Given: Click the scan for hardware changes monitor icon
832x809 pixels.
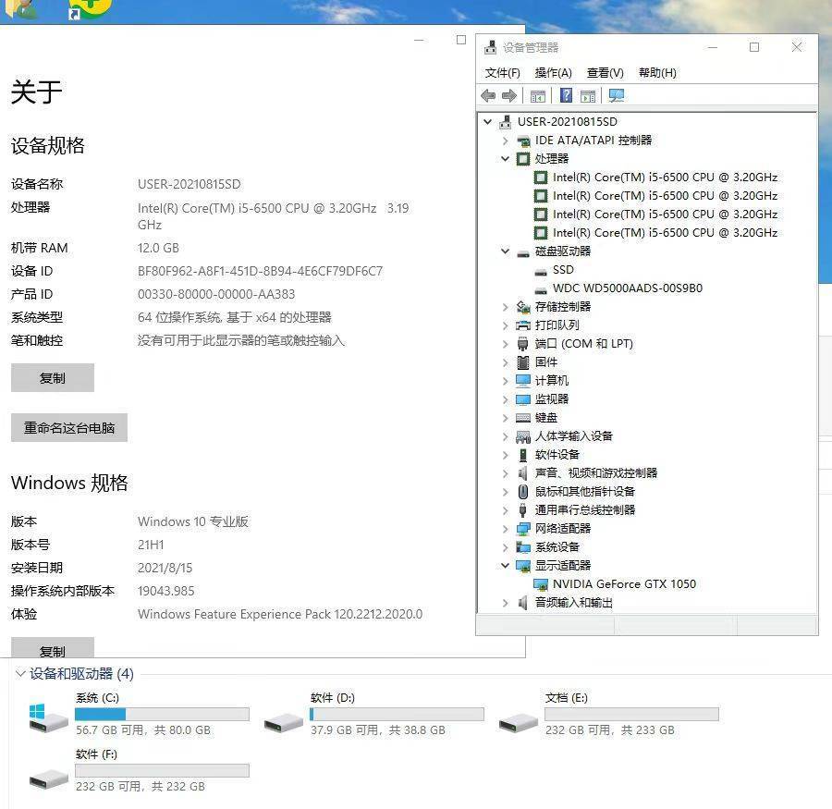Looking at the screenshot, I should point(616,95).
